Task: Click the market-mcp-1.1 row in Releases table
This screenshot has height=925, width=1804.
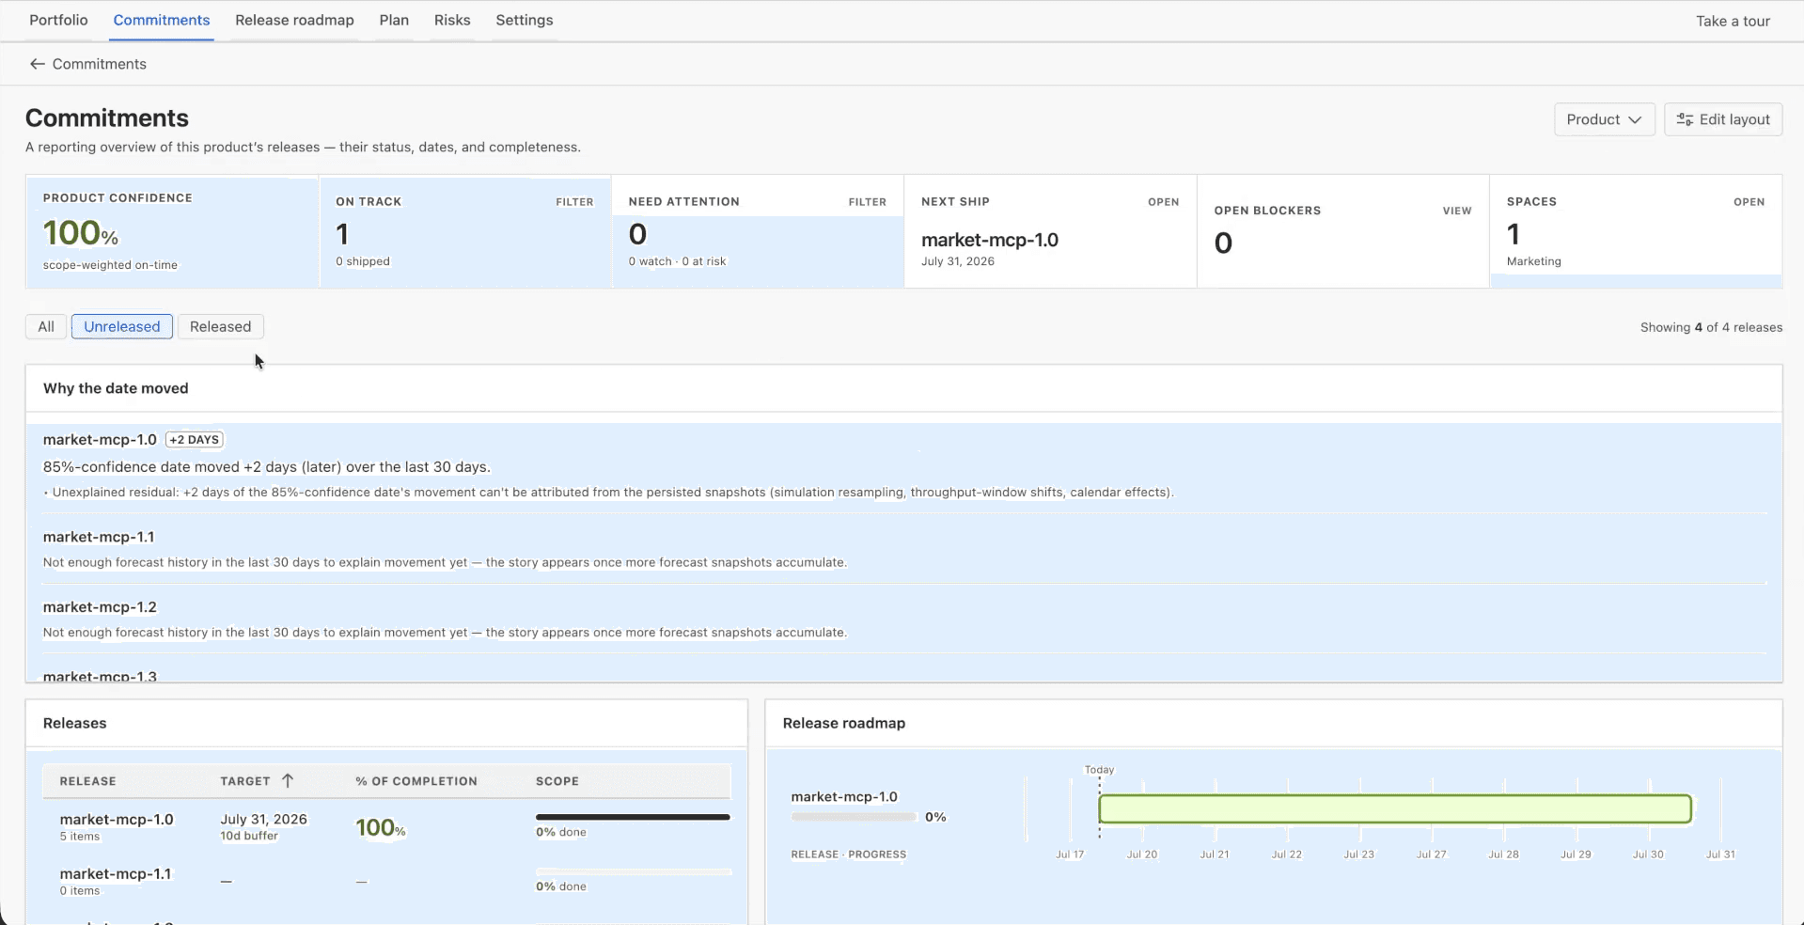Action: (386, 882)
